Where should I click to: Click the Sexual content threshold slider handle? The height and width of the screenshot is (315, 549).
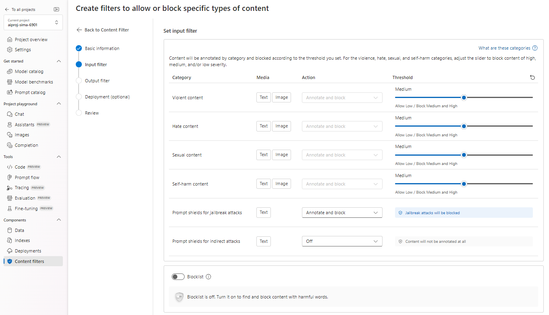pos(464,155)
